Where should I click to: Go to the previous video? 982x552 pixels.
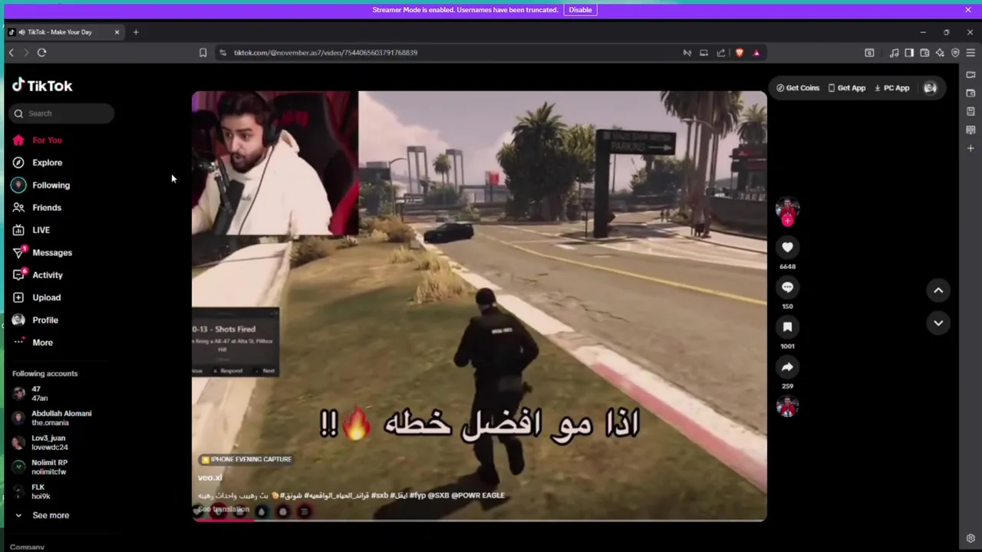pyautogui.click(x=938, y=290)
